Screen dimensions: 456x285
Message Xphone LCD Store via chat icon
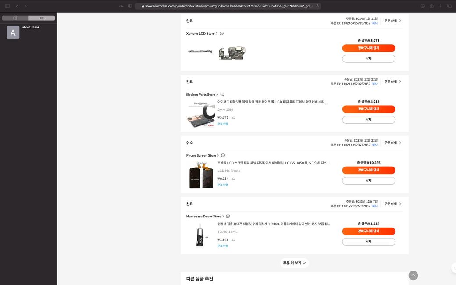click(221, 34)
